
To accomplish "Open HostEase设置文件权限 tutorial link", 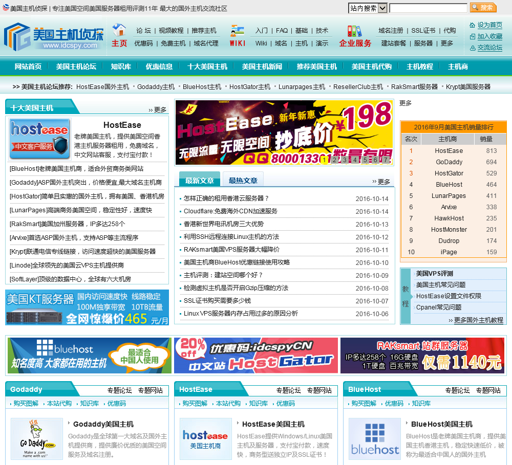I will click(449, 296).
